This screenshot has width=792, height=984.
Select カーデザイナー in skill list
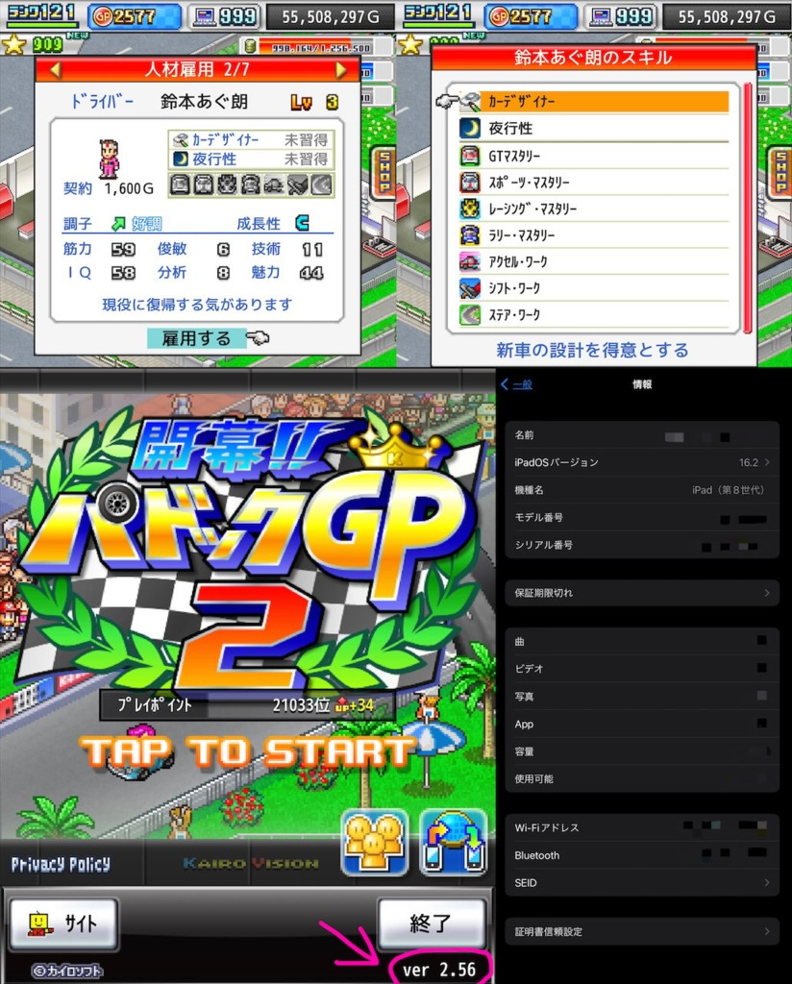(x=594, y=102)
